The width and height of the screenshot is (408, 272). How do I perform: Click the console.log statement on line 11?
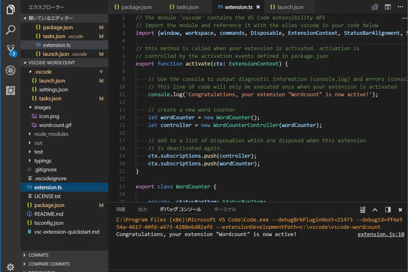pos(263,94)
